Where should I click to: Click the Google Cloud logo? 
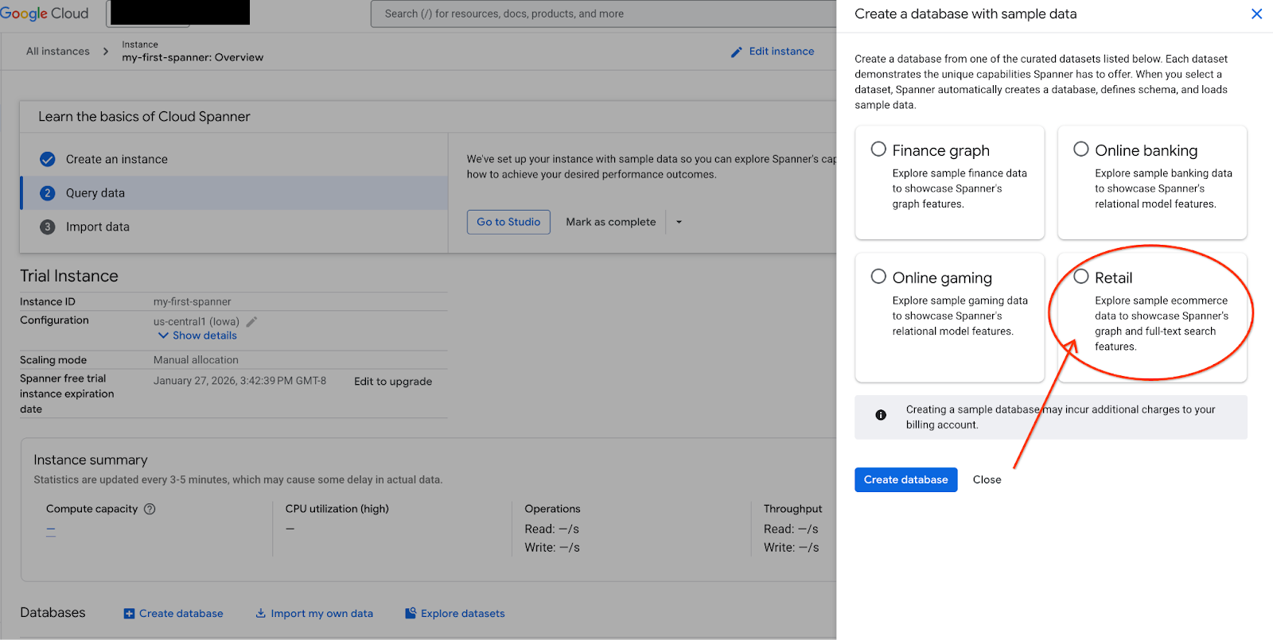point(45,14)
